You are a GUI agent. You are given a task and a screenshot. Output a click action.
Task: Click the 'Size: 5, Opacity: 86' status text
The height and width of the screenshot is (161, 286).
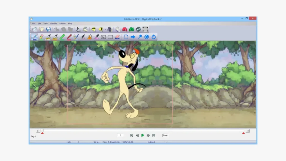111,142
